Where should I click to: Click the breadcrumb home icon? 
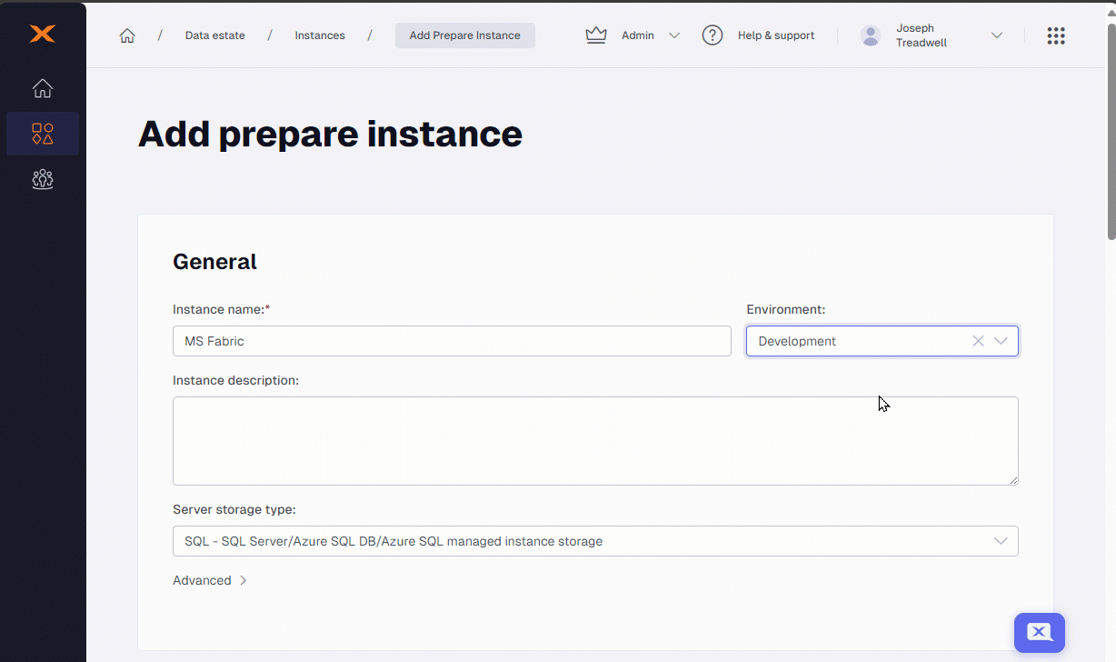tap(127, 35)
